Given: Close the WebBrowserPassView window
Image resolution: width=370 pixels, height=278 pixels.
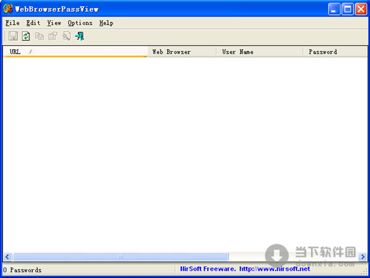Looking at the screenshot, I should pyautogui.click(x=361, y=9).
